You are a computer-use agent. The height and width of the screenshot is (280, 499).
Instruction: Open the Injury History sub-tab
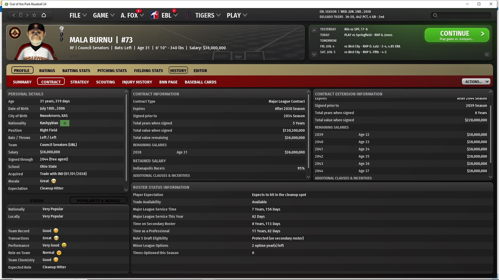(137, 82)
